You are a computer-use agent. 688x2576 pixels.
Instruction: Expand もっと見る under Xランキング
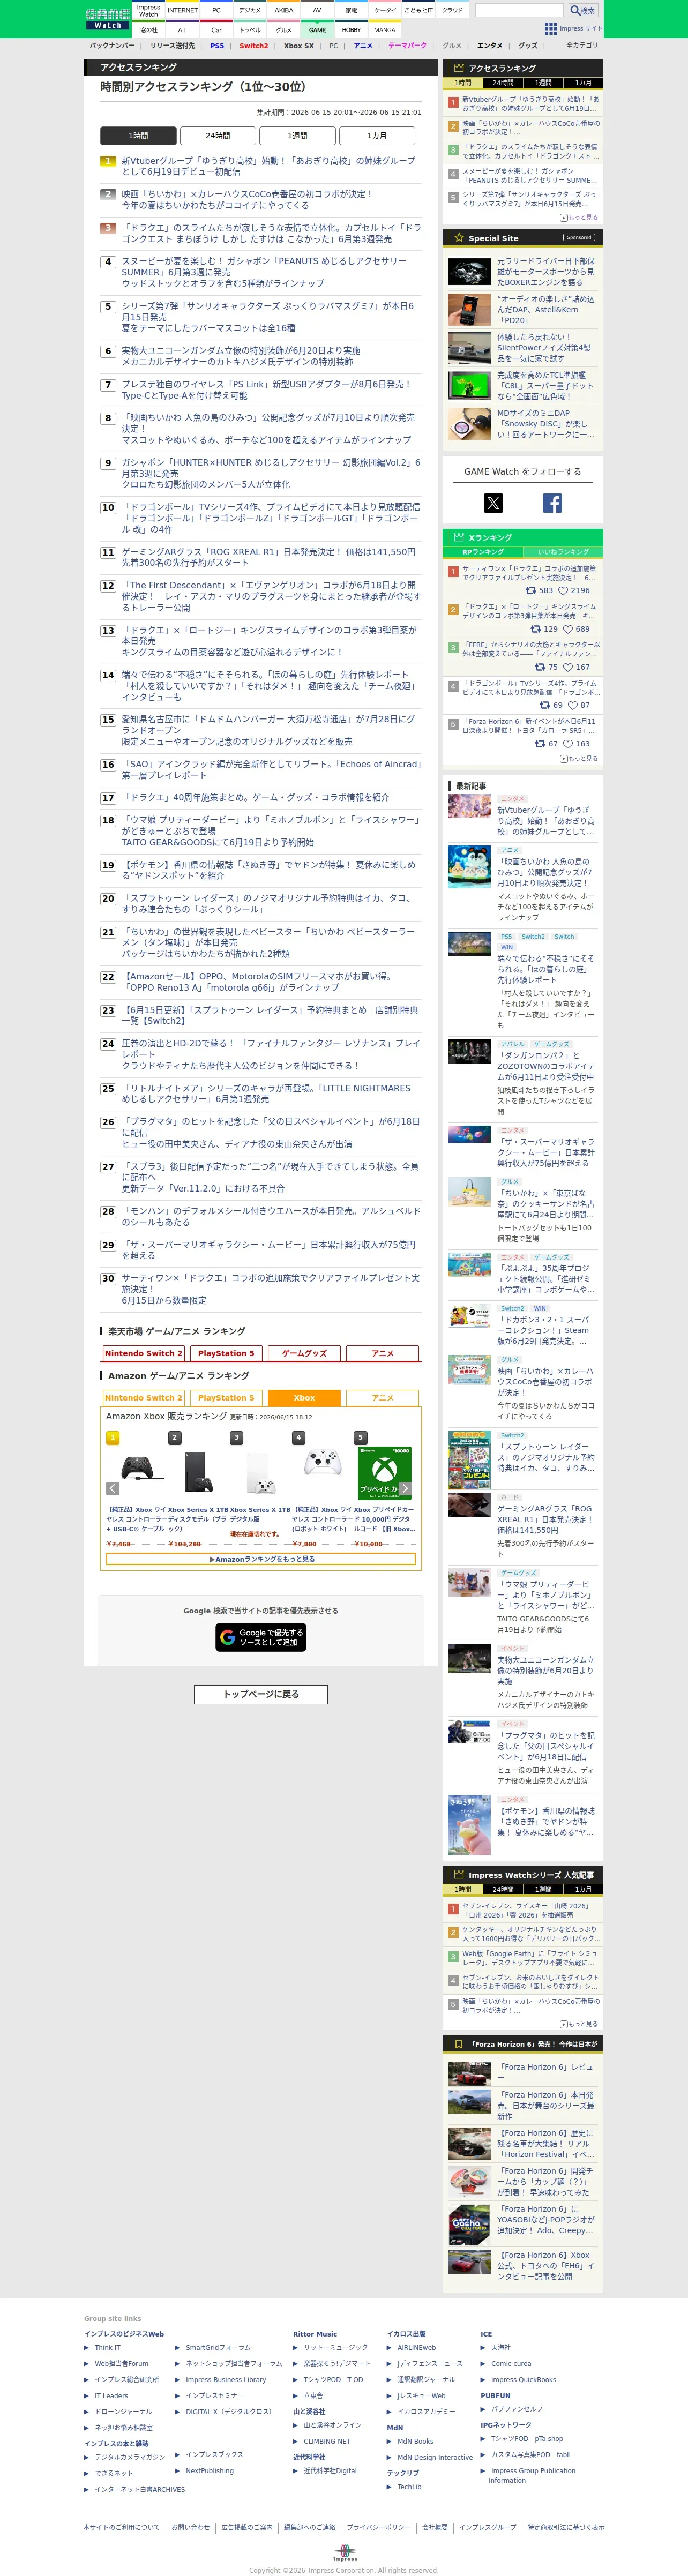point(579,759)
